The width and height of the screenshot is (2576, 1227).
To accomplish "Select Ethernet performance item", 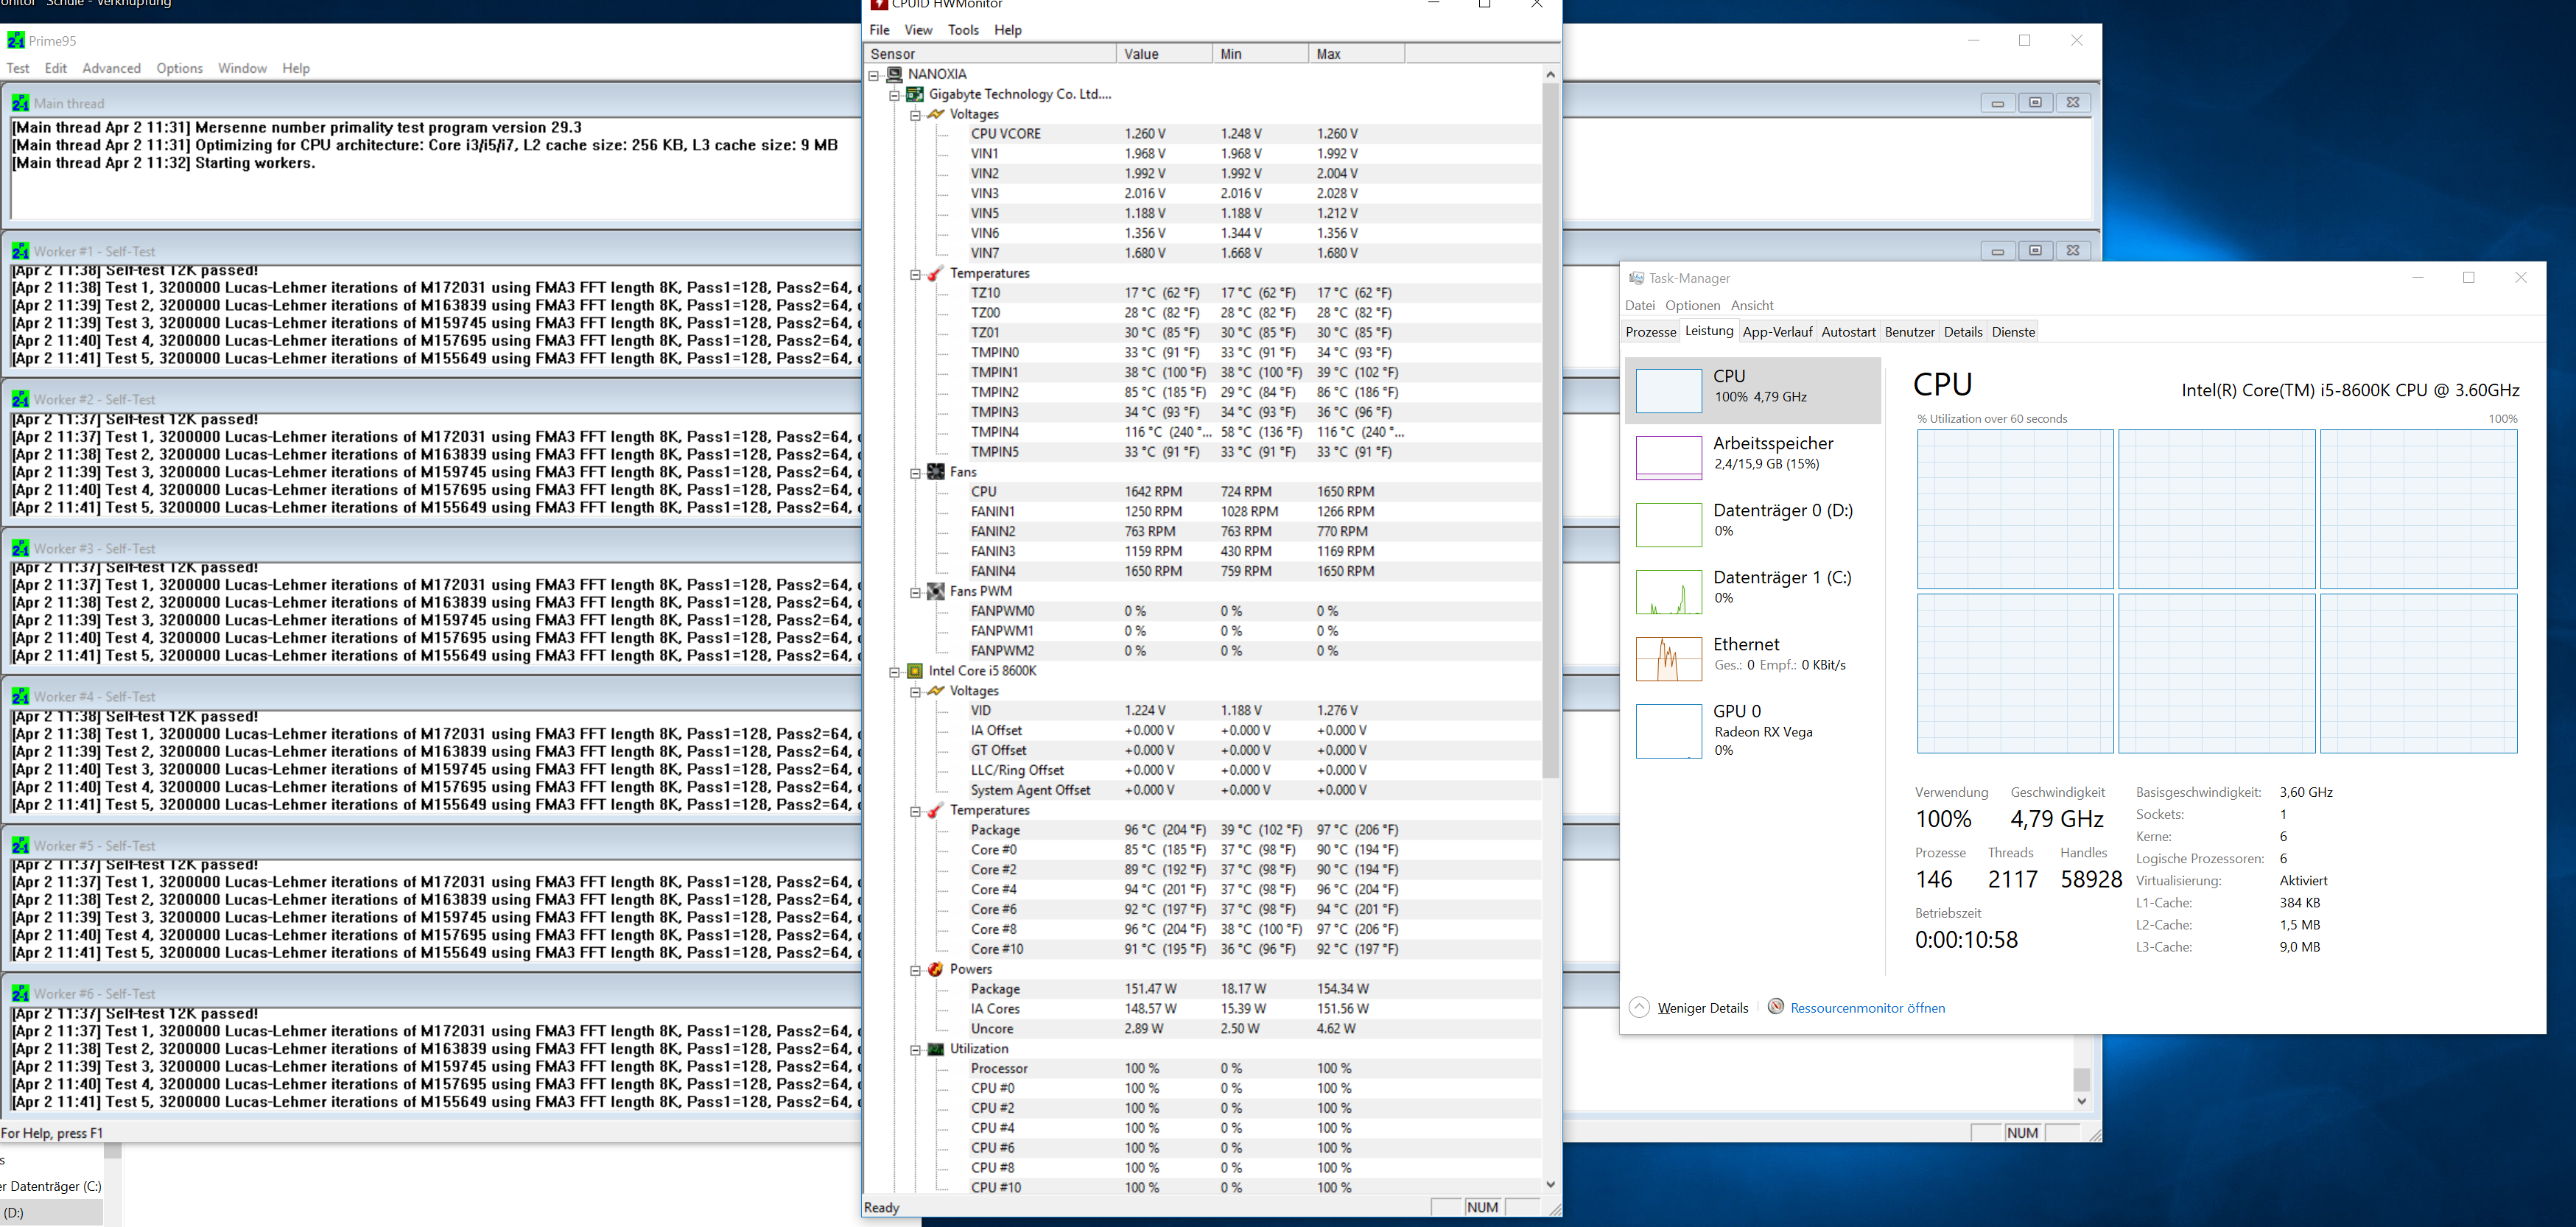I will point(1753,658).
